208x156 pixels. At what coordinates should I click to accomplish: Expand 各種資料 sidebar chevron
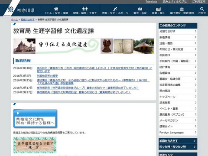tap(195, 73)
